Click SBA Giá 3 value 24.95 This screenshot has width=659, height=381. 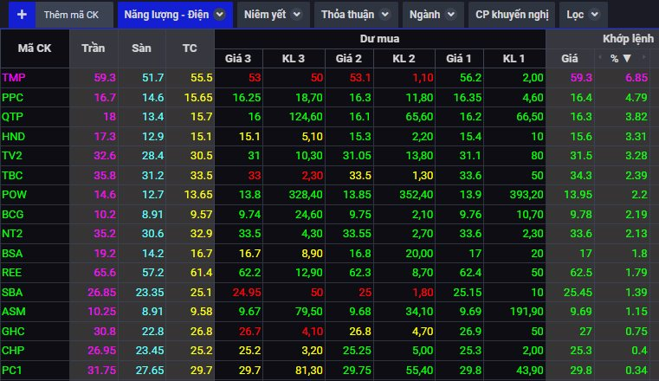[247, 293]
